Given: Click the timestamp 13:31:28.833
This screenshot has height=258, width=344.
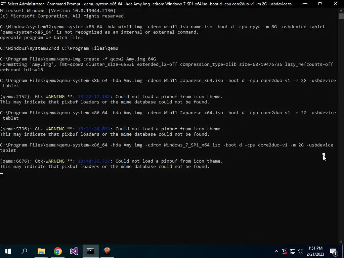Looking at the screenshot, I should [x=94, y=129].
